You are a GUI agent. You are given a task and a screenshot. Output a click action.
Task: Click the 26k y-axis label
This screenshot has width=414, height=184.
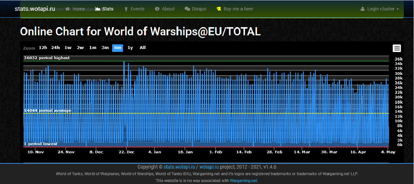(399, 83)
